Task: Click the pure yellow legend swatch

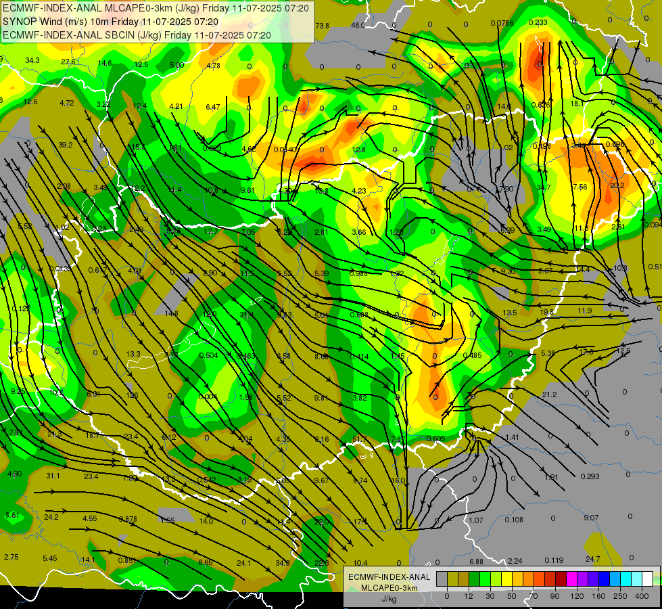Action: point(507,579)
